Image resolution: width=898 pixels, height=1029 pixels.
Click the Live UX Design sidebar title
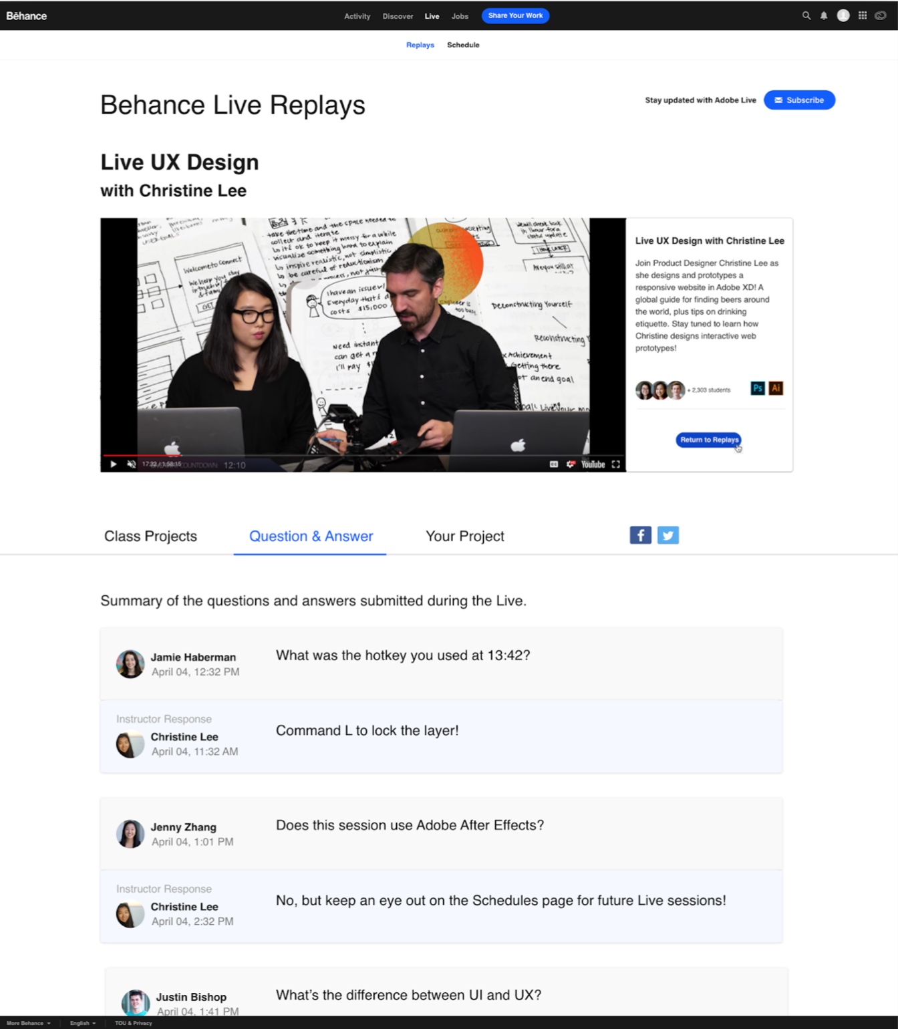pos(710,241)
